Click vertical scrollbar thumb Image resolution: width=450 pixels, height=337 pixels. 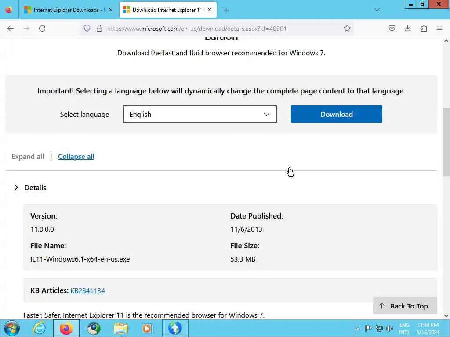tap(446, 142)
